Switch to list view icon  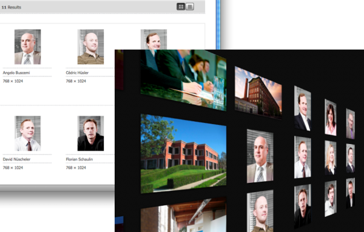190,7
